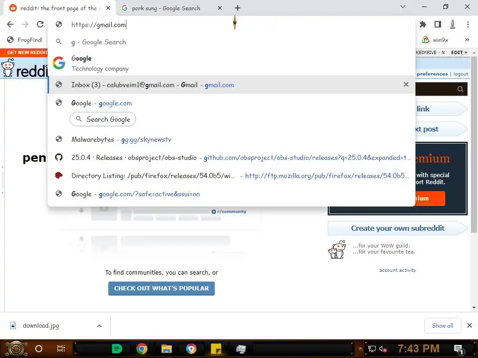Viewport: 478px width, 358px height.
Task: Click CHECK OUT WHAT'S POPULAR button
Action: 161,288
